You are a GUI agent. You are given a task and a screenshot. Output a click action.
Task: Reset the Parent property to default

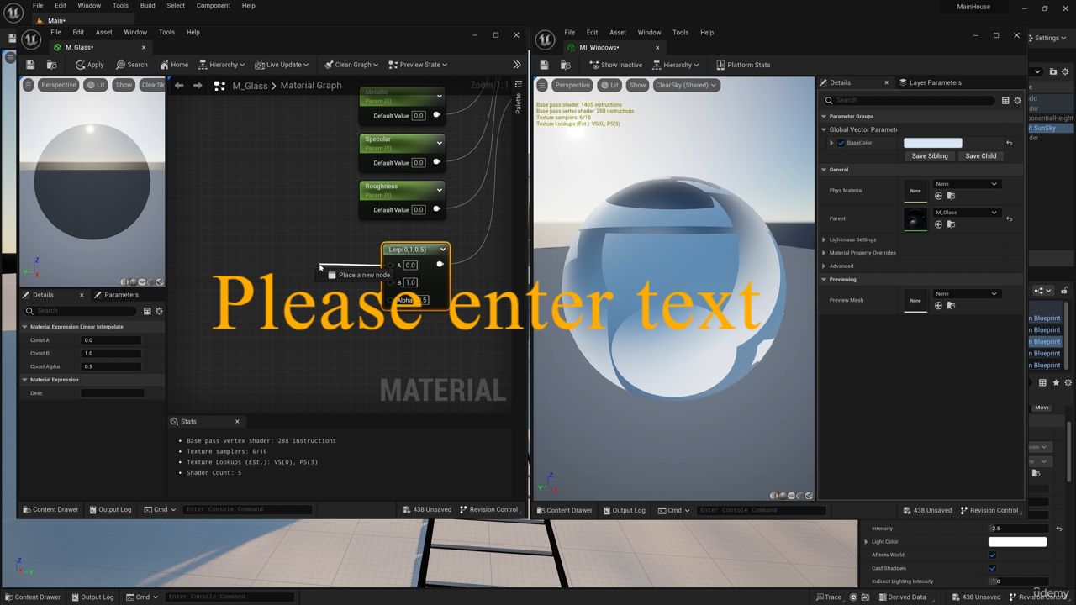(x=1010, y=219)
